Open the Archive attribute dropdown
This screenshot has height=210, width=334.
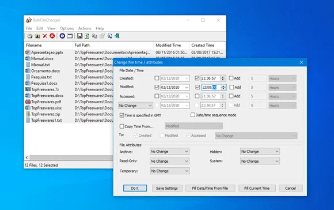click(169, 151)
